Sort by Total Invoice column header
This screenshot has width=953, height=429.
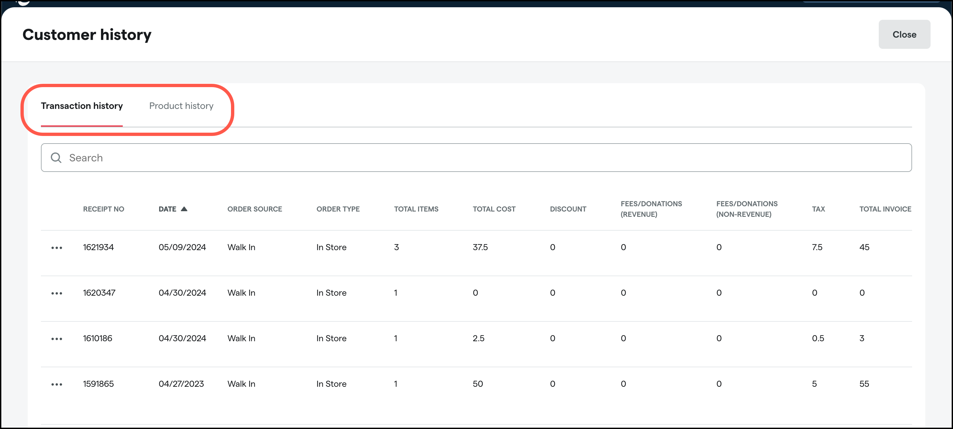885,209
